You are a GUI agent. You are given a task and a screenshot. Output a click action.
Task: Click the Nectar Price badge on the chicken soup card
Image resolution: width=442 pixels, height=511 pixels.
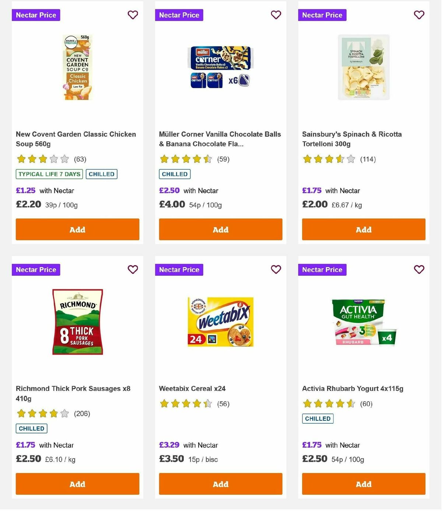(36, 15)
